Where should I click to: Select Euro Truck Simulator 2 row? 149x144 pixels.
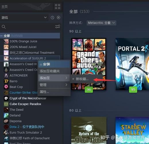(x=30, y=132)
